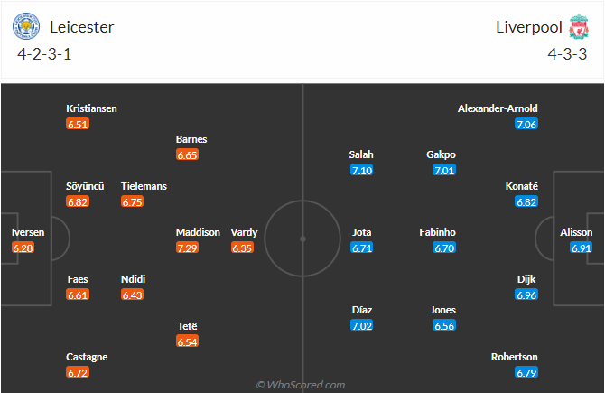Click the Liverpool club crest icon
The image size is (605, 393).
point(578,27)
